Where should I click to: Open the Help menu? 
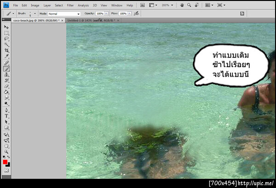pyautogui.click(x=130, y=6)
